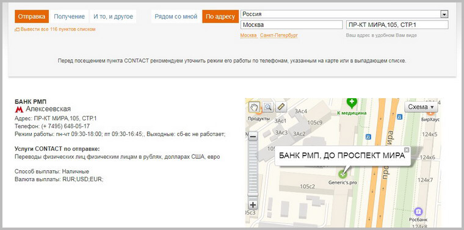
Task: Click the red metro Алексеевская icon
Action: click(x=19, y=109)
